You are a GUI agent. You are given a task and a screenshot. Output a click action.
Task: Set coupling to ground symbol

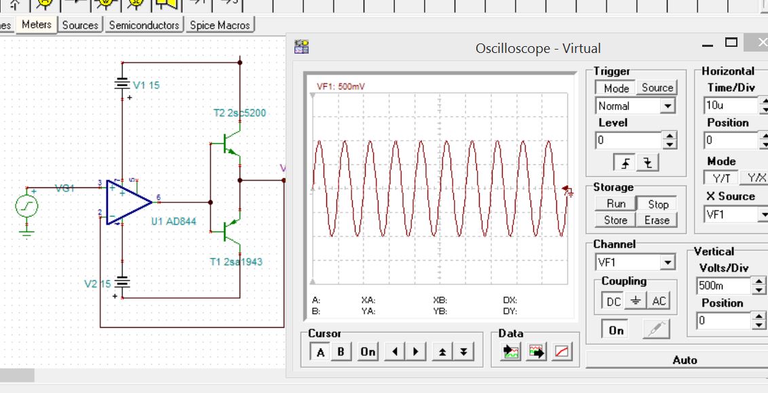pos(635,301)
